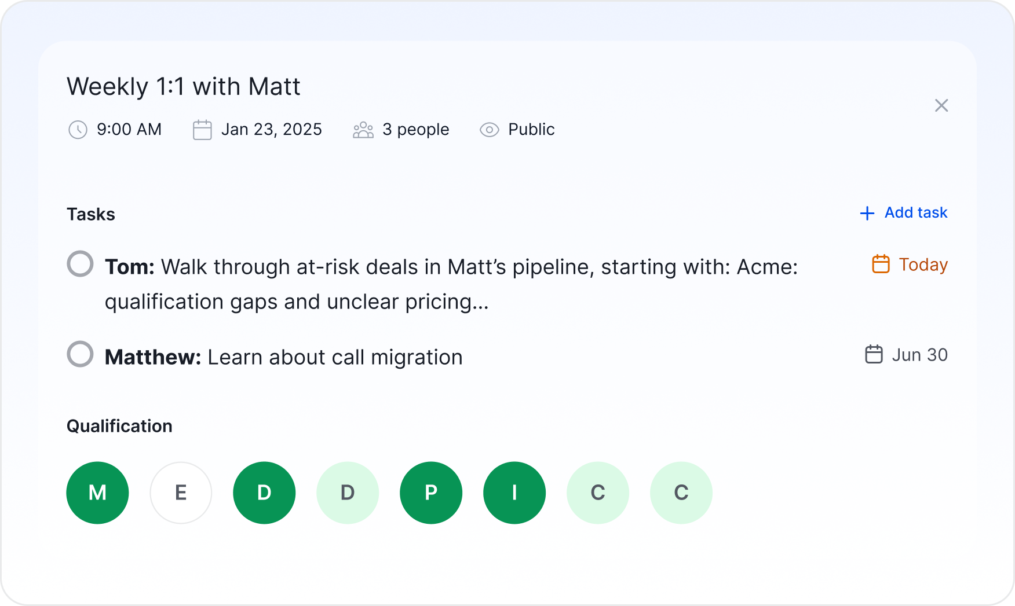Click the plus icon next to Add task

pyautogui.click(x=867, y=213)
